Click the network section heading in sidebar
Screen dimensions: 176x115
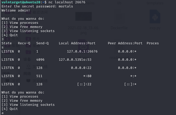point(27,74)
